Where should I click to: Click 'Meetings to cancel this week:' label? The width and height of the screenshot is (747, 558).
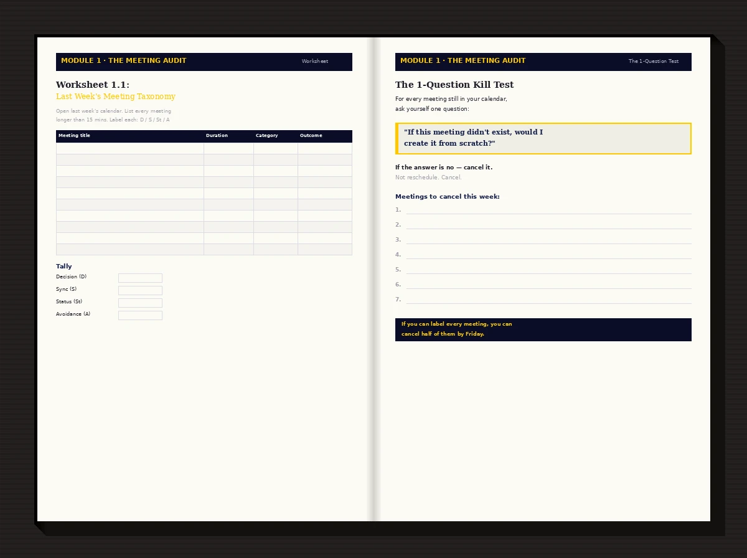tap(448, 197)
